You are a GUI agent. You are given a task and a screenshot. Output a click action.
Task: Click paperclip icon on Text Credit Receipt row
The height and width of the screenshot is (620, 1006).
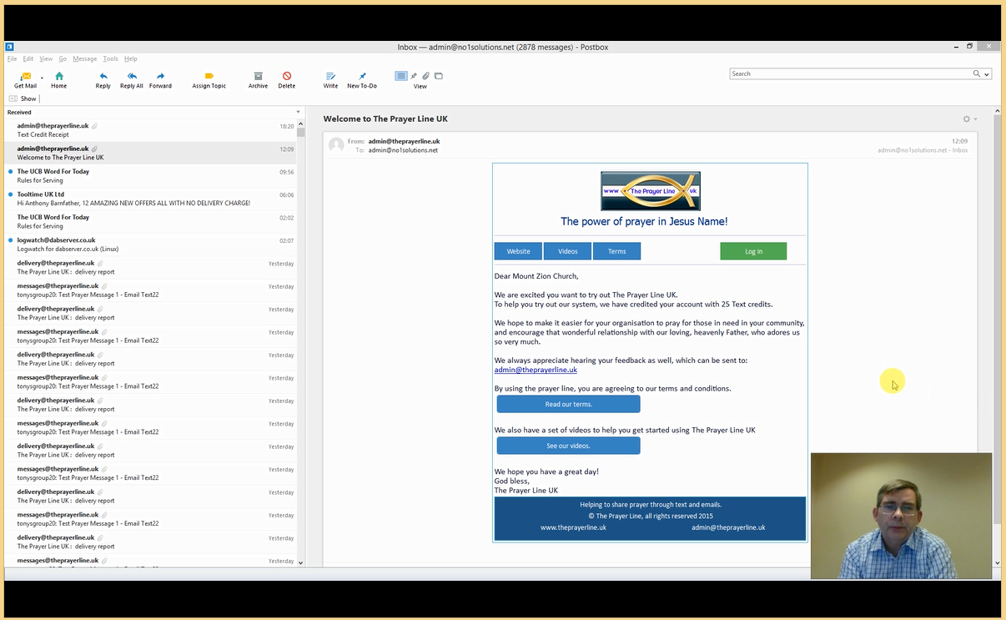point(94,126)
